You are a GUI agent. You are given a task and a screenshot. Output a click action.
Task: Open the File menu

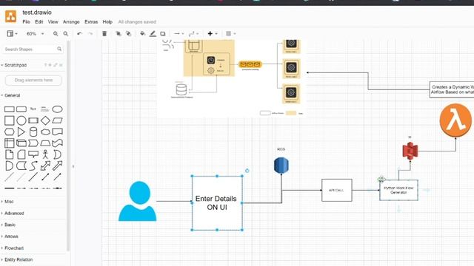[x=27, y=21]
